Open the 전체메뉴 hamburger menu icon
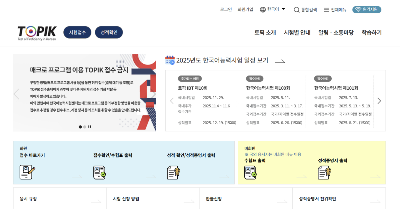The image size is (400, 212). [326, 9]
